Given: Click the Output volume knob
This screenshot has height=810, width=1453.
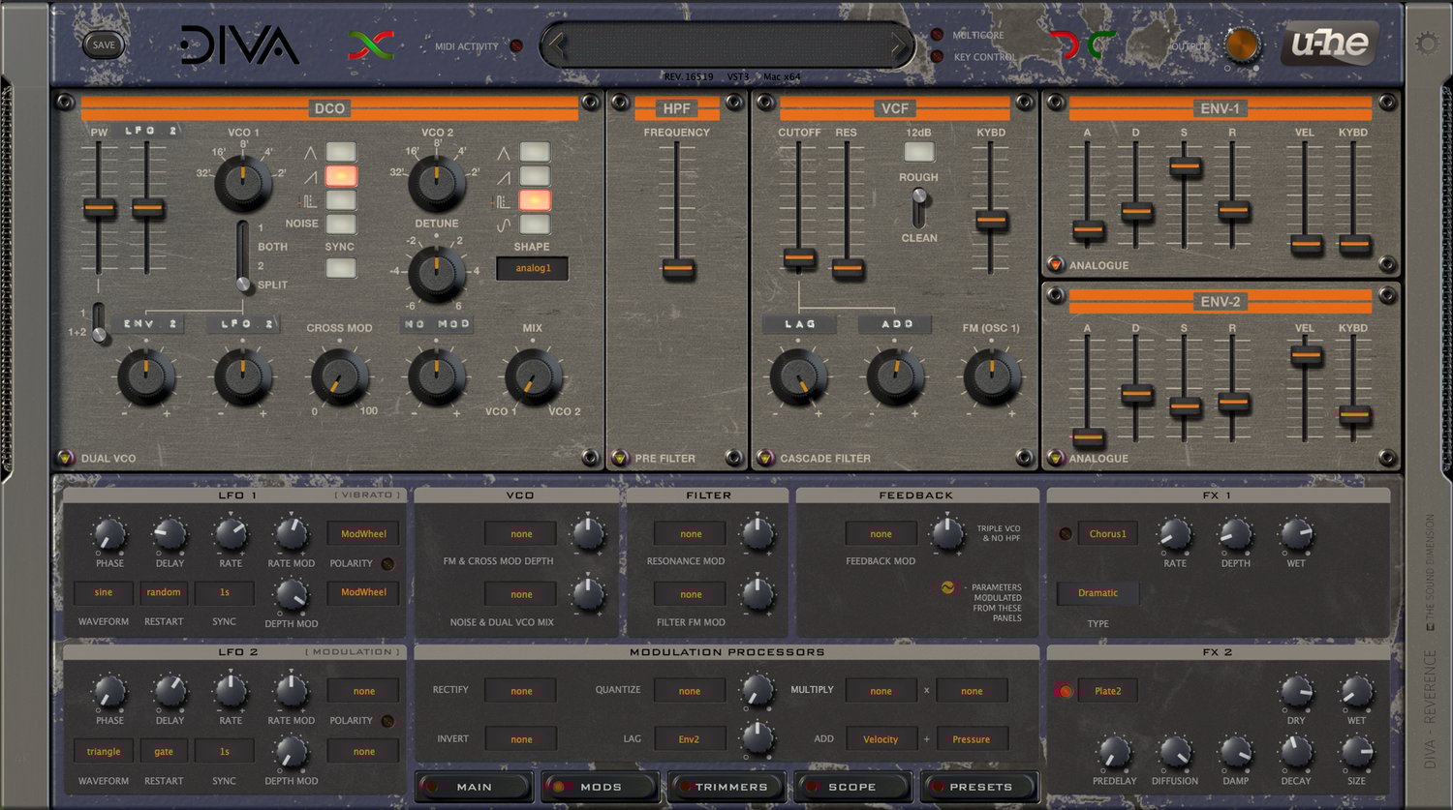Looking at the screenshot, I should pos(1242,45).
